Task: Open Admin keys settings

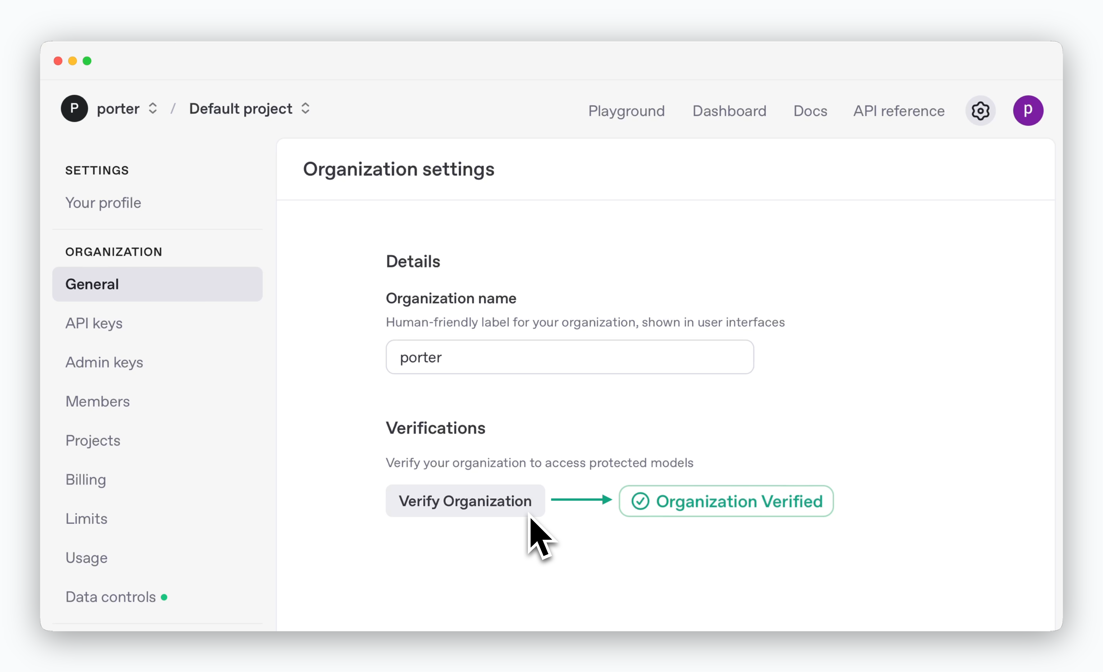Action: click(x=104, y=362)
